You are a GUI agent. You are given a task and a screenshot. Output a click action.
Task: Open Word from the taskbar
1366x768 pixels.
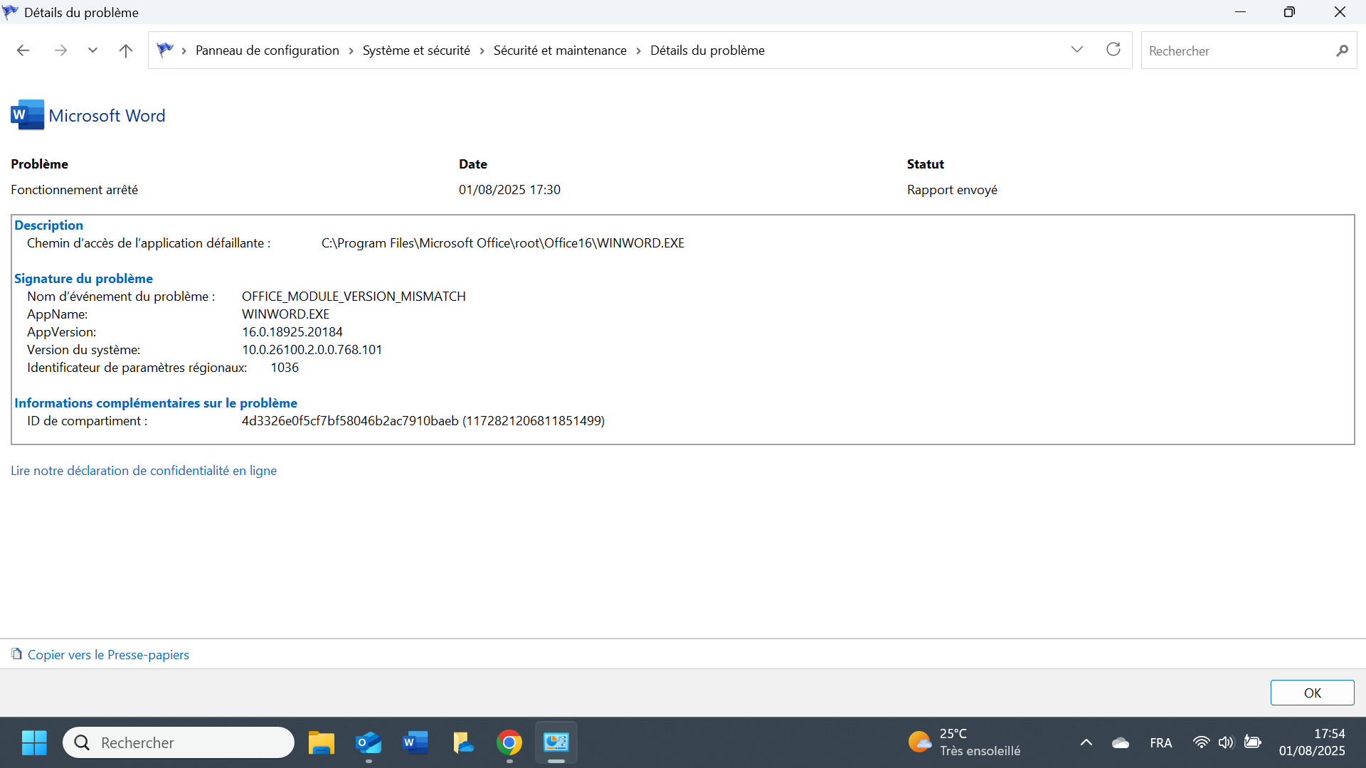coord(415,742)
